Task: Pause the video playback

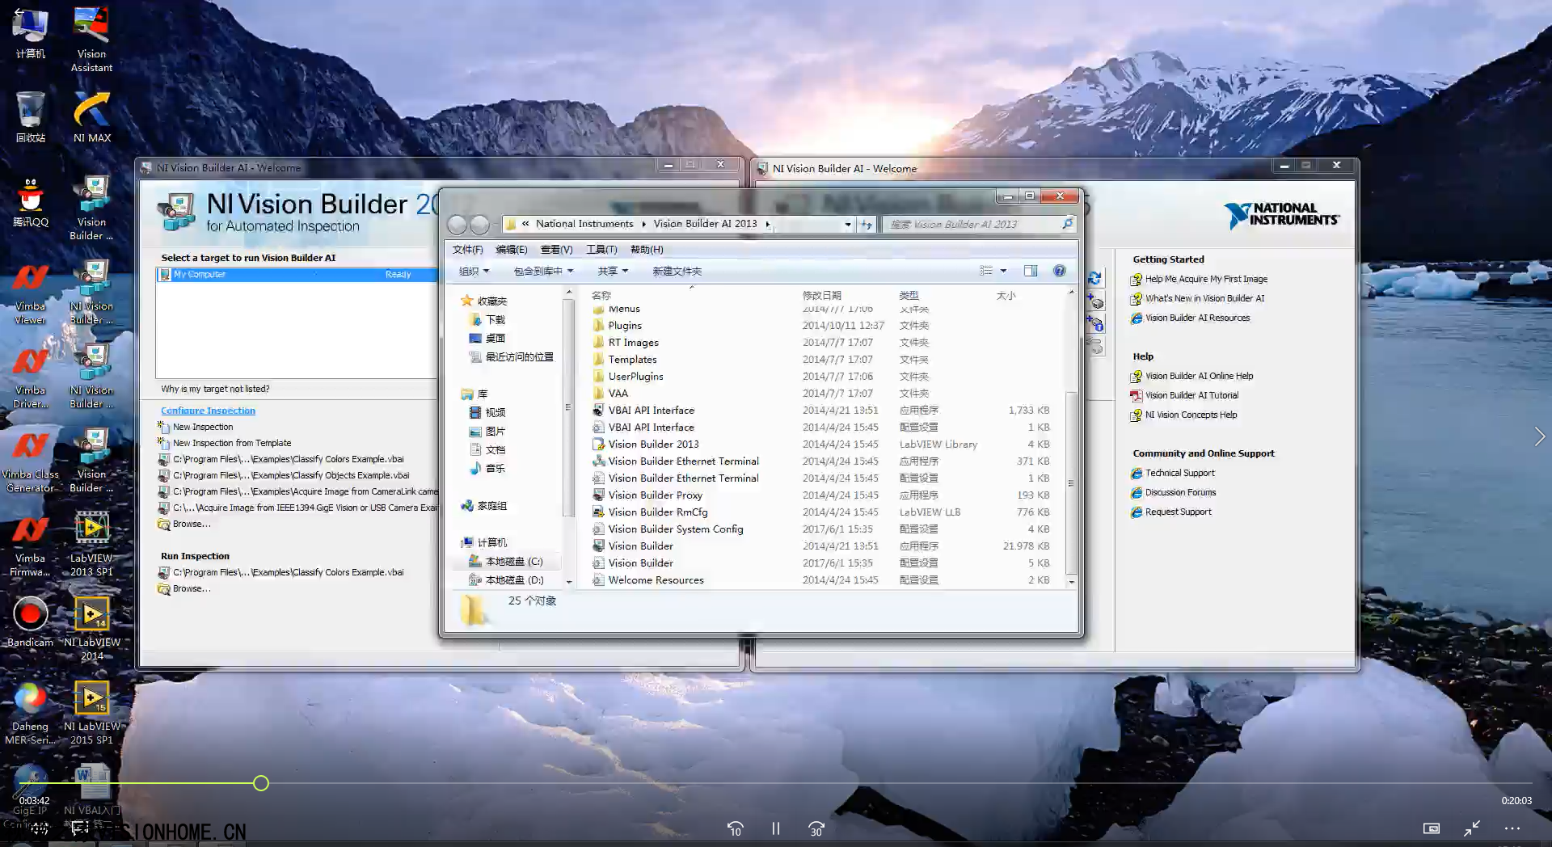Action: [776, 828]
